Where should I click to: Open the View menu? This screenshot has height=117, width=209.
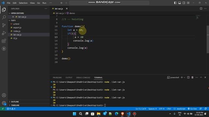coord(32,3)
